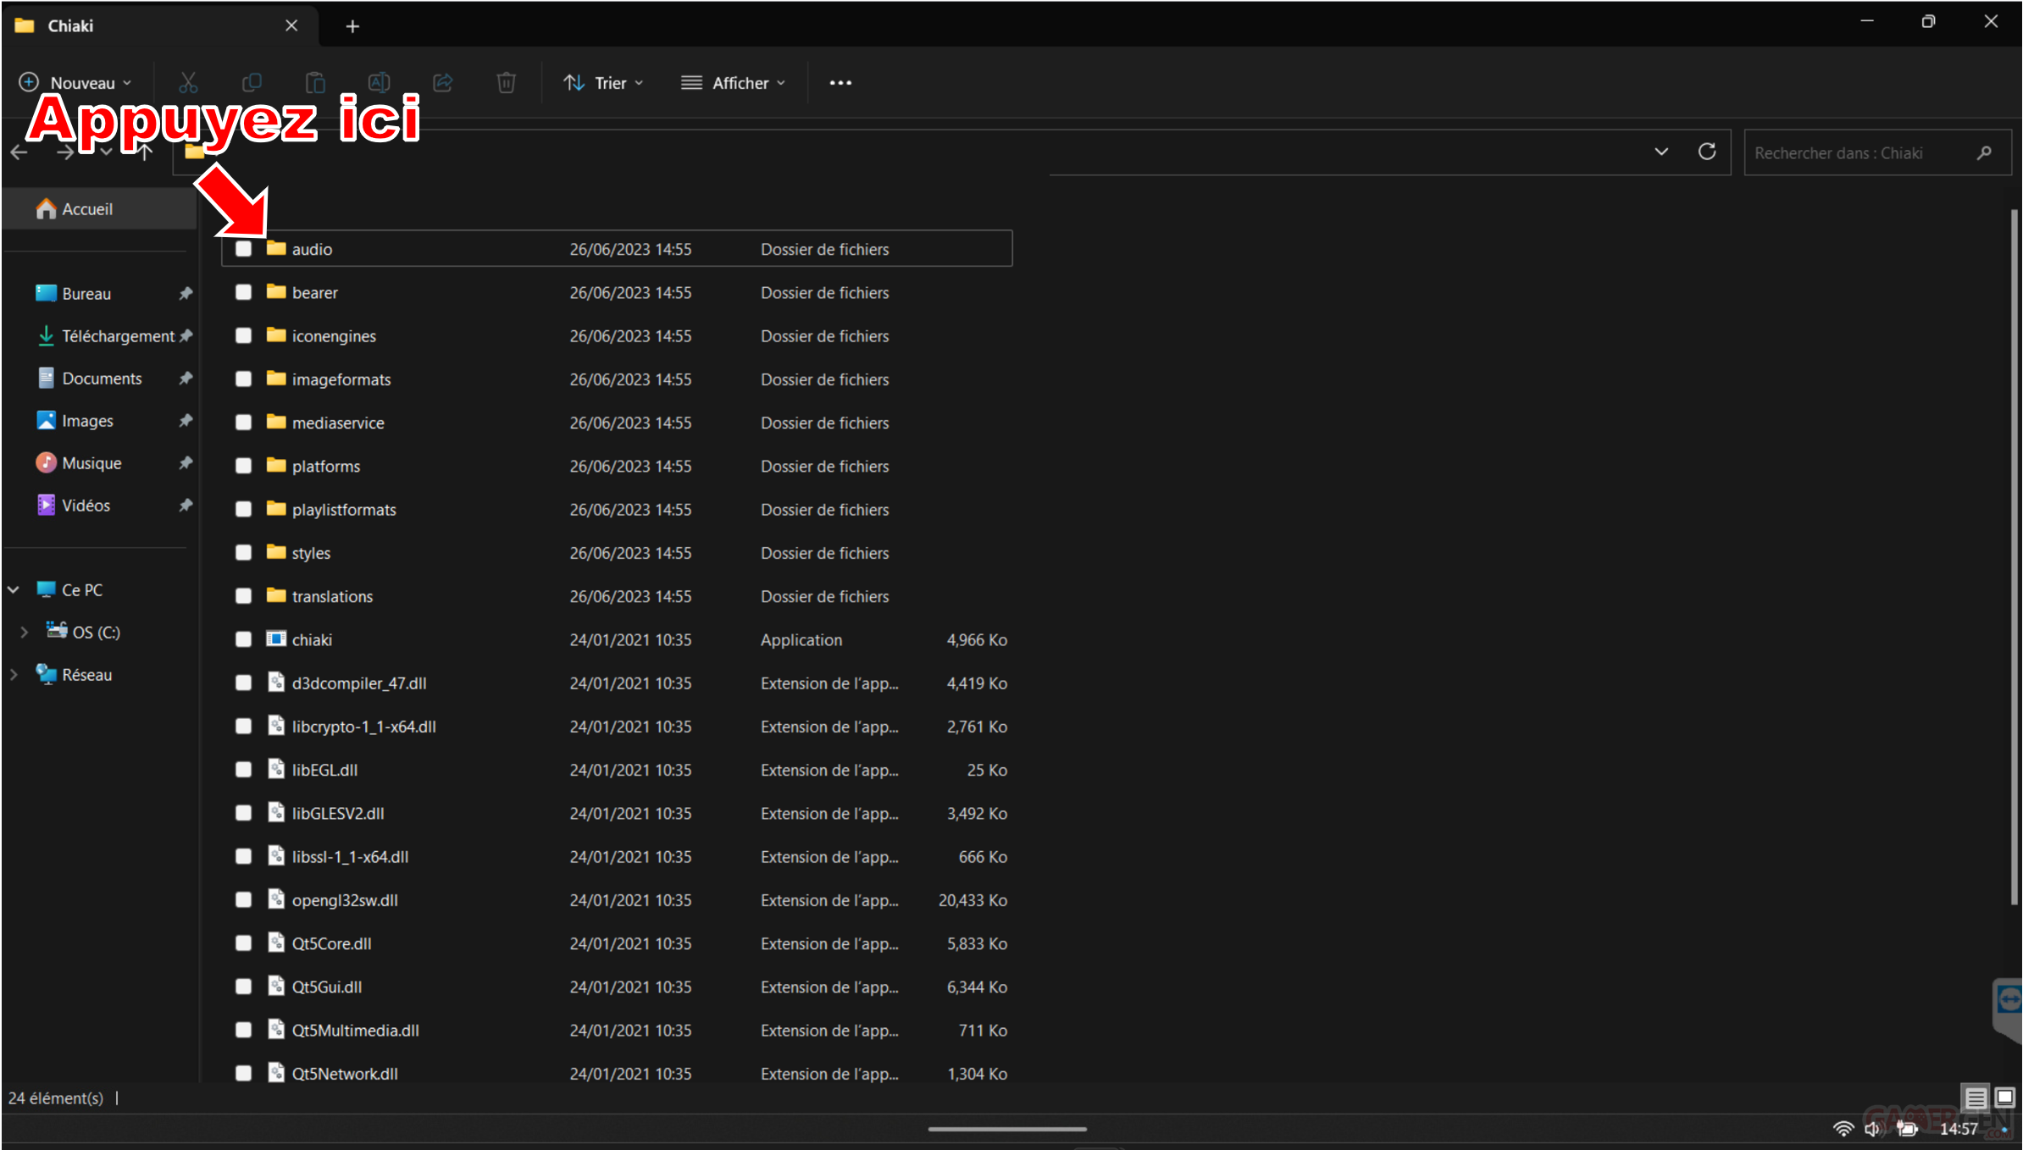Open Musique in the sidebar

91,463
